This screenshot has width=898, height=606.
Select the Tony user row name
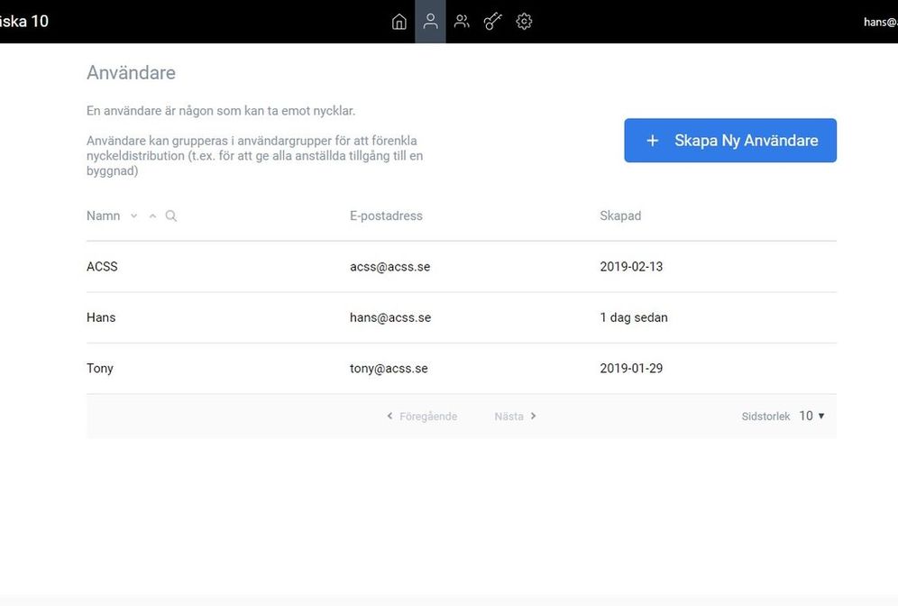point(100,368)
